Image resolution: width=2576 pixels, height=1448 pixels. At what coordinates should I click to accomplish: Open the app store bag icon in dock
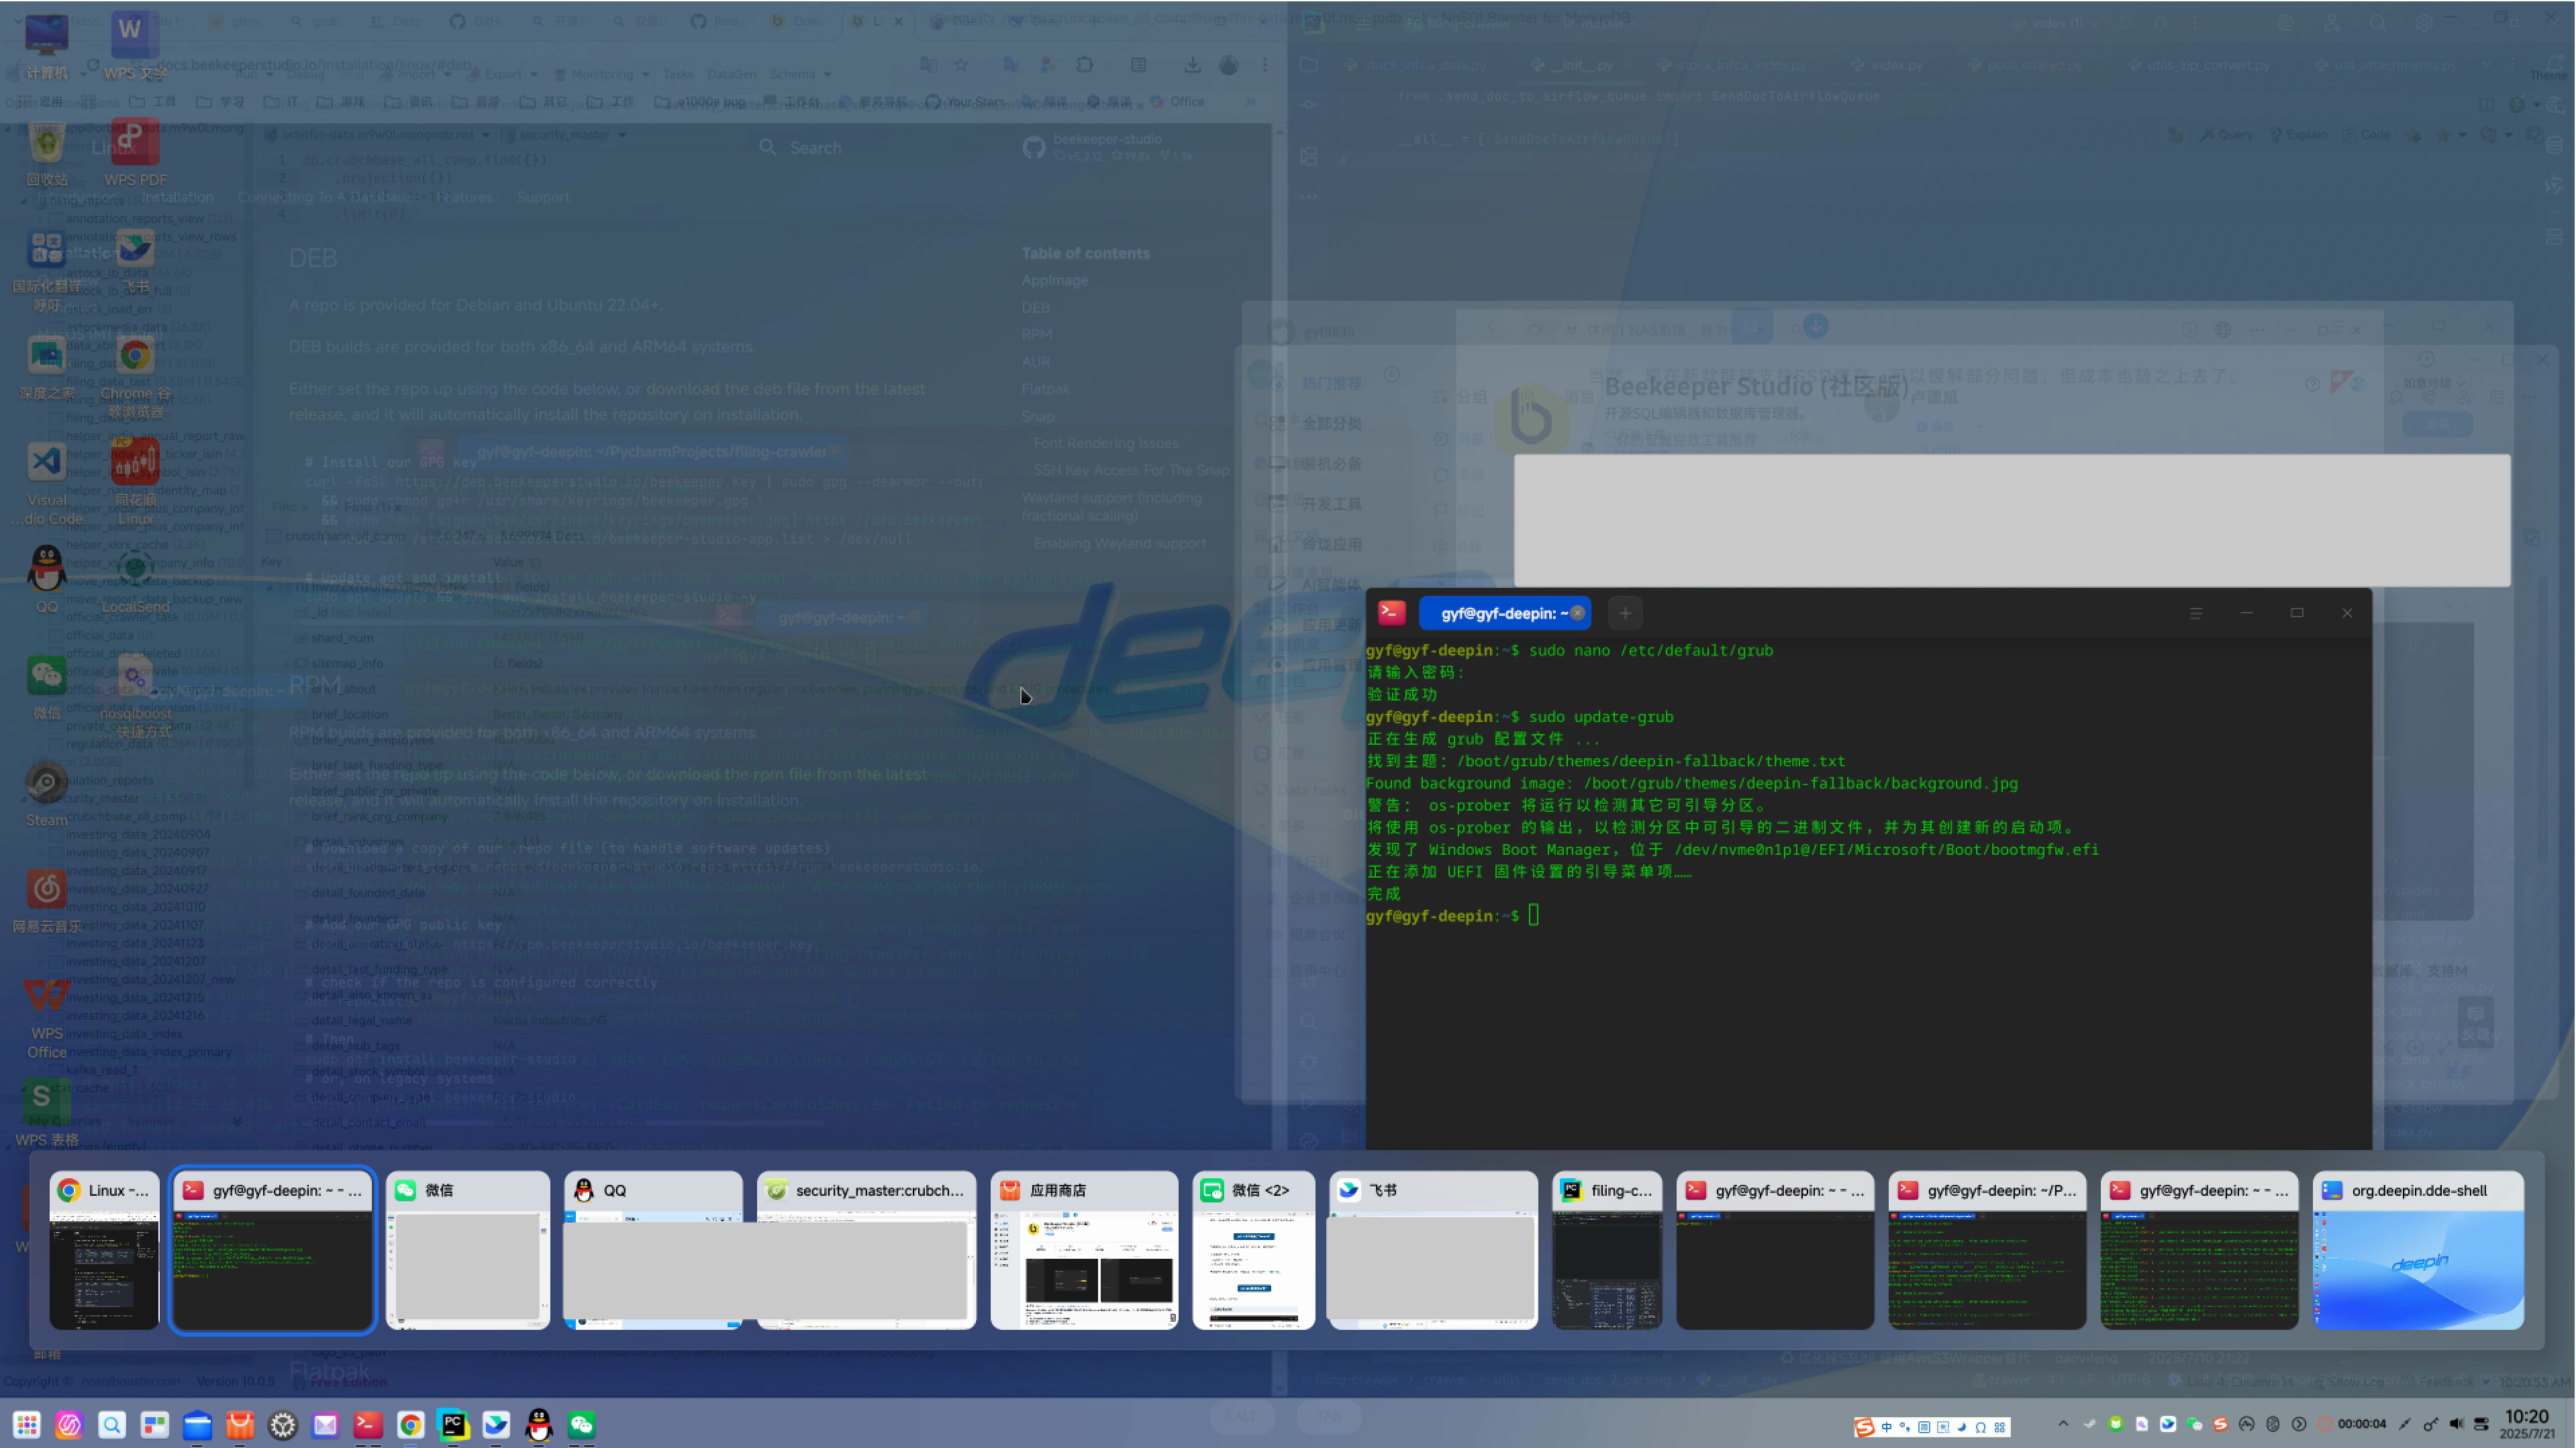(x=240, y=1424)
